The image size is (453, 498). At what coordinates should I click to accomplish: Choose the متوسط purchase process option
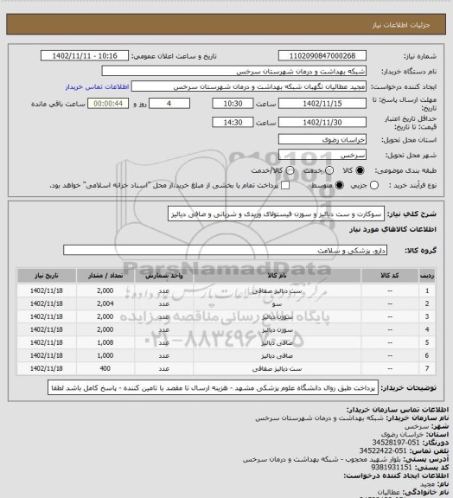pyautogui.click(x=340, y=185)
